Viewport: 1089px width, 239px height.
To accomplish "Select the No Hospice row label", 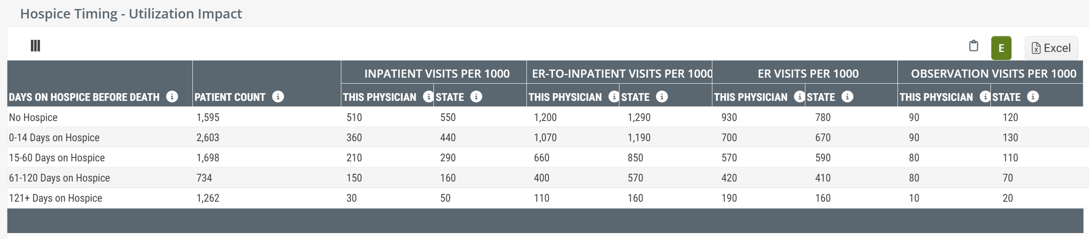I will click(33, 117).
